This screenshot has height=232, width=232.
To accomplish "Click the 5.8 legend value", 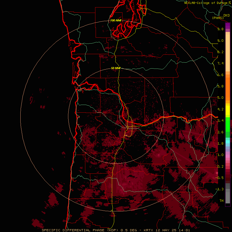I will click(x=220, y=86).
